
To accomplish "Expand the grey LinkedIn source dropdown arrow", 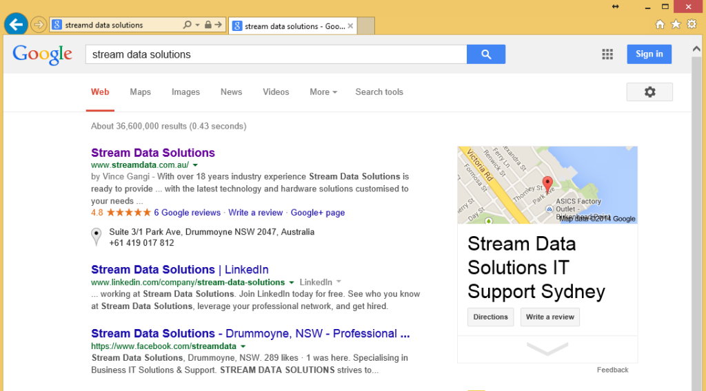I will pyautogui.click(x=339, y=282).
